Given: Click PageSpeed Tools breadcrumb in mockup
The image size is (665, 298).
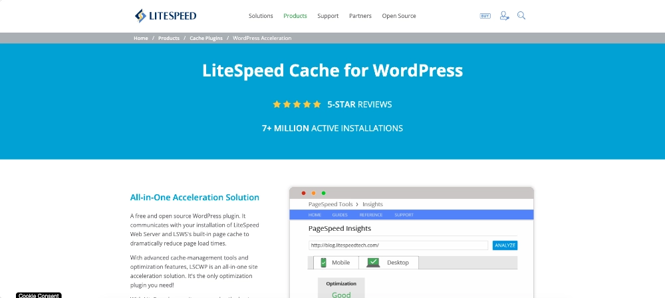Looking at the screenshot, I should [x=331, y=204].
